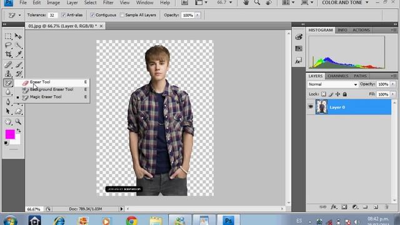Click the magenta foreground color swatch
Image resolution: width=400 pixels, height=225 pixels.
coord(10,134)
